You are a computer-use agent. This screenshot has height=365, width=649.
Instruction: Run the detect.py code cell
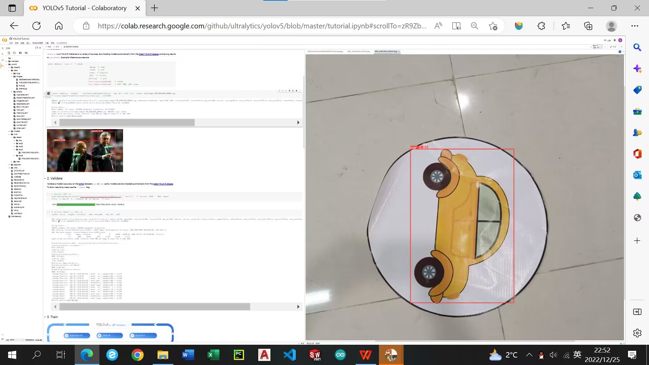[48, 94]
